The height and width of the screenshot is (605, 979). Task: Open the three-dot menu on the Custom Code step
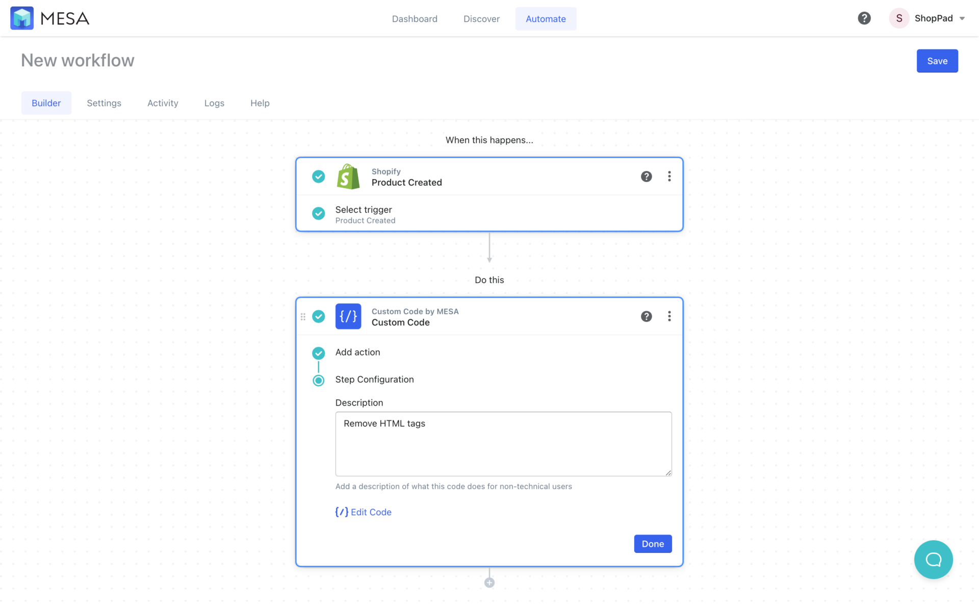(669, 316)
